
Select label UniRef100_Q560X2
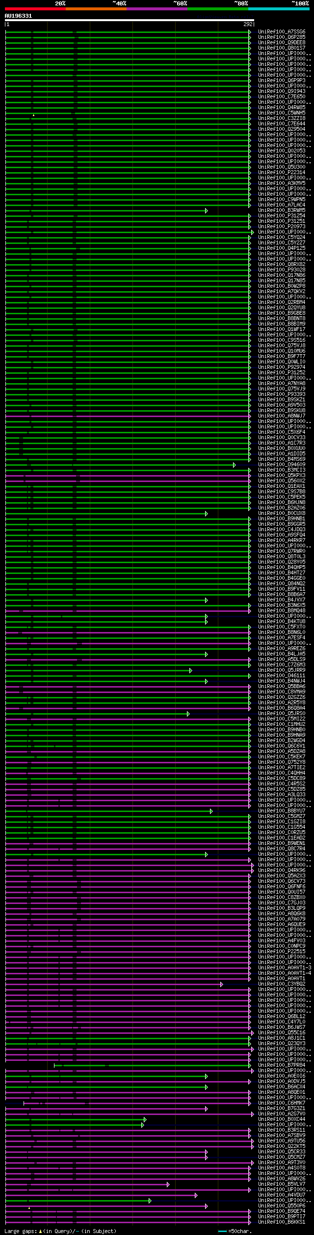coord(282,481)
